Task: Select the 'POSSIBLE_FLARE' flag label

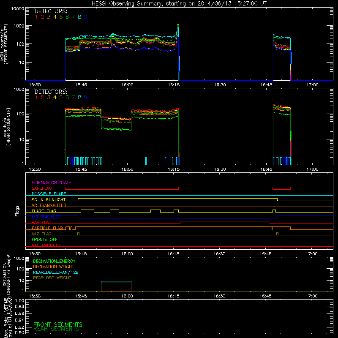Action: pos(49,194)
